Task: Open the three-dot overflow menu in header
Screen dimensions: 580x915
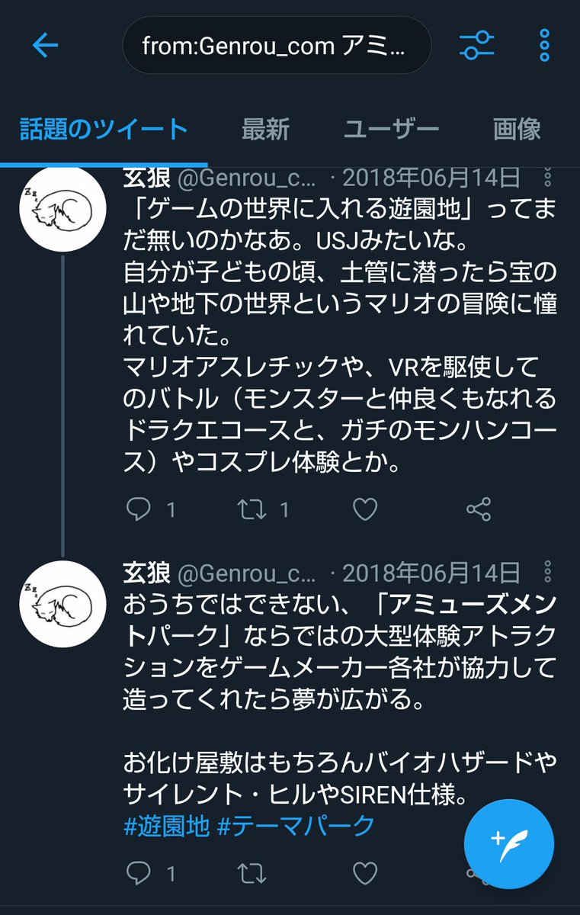Action: 544,46
